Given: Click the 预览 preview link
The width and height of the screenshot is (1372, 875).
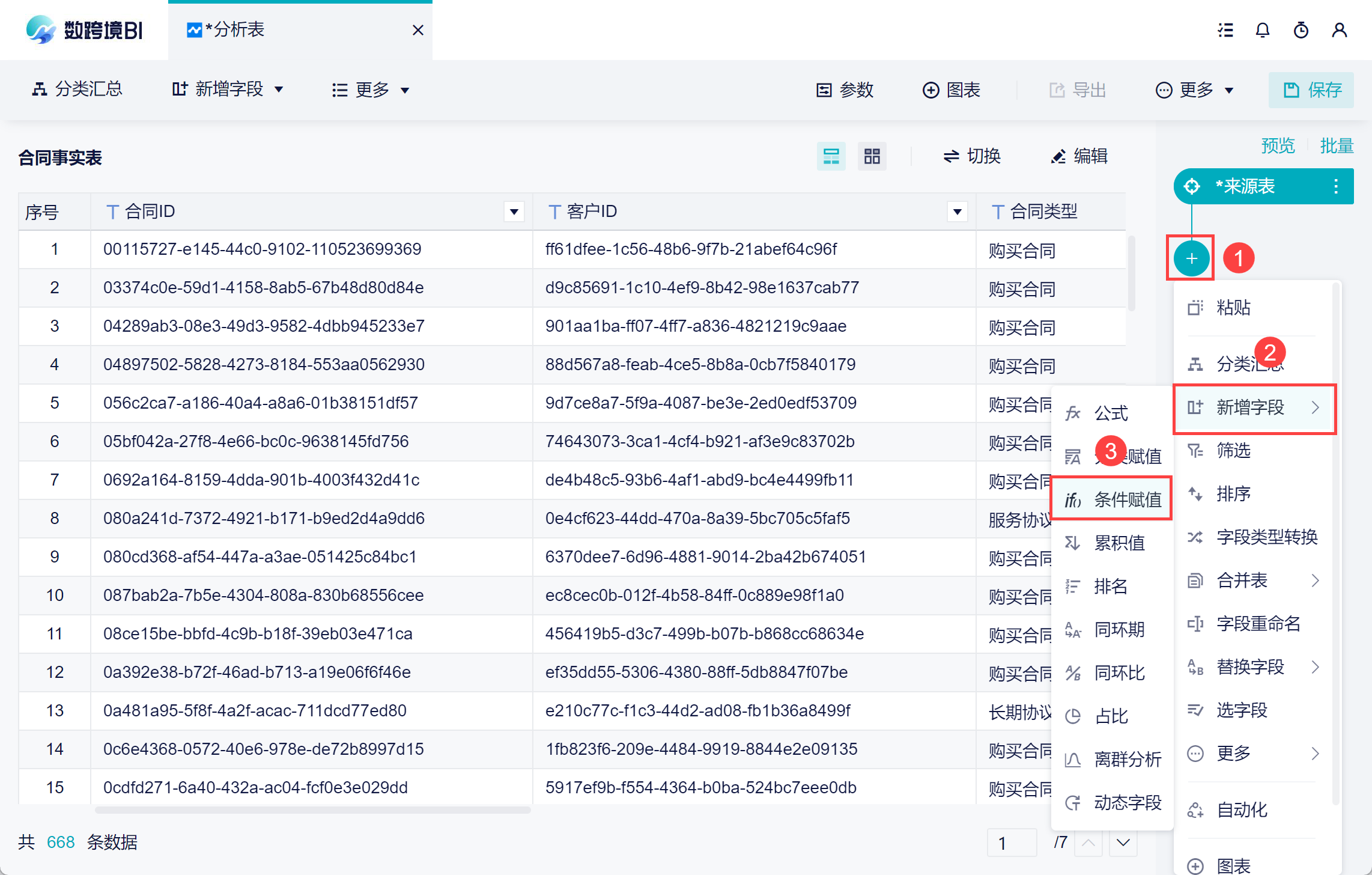Looking at the screenshot, I should point(1277,145).
